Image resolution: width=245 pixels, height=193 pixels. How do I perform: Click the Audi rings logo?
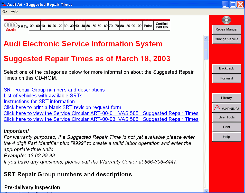point(11,26)
